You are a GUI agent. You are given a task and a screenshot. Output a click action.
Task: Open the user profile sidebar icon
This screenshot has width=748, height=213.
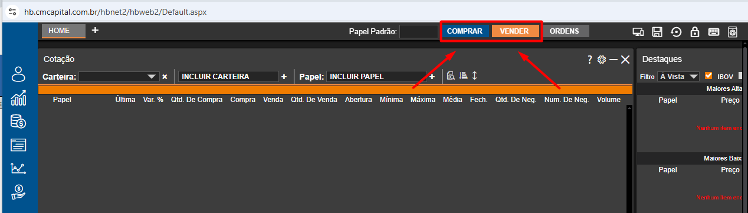coord(19,74)
